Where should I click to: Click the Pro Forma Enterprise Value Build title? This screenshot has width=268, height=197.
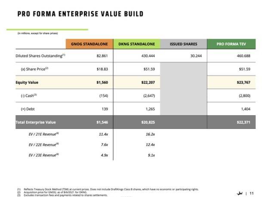(x=80, y=14)
